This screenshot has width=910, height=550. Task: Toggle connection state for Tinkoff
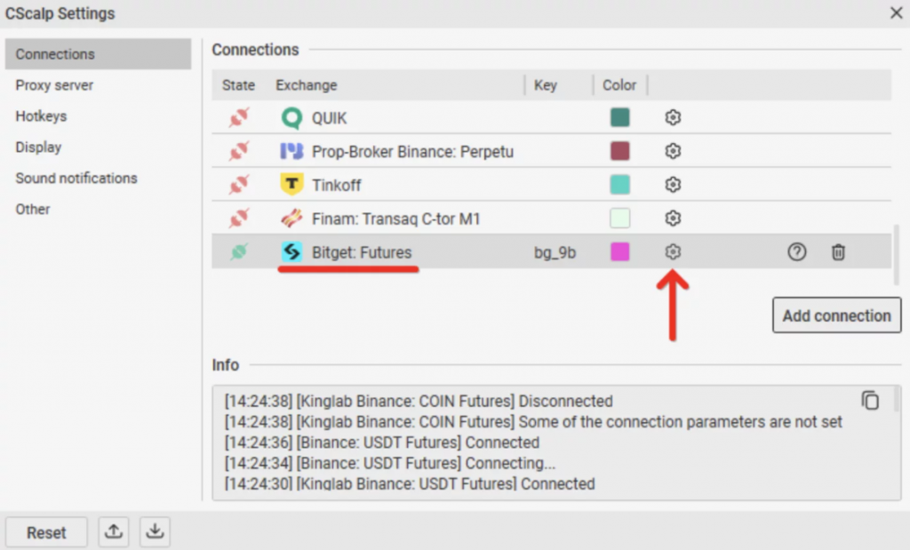click(x=238, y=185)
